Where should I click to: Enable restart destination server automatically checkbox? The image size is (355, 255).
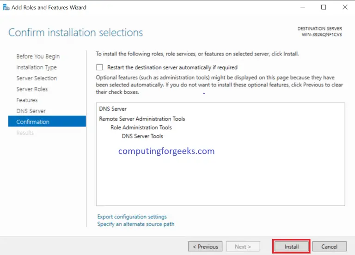(x=99, y=67)
